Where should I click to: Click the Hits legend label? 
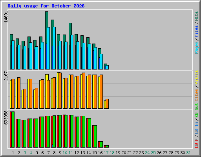197,16
